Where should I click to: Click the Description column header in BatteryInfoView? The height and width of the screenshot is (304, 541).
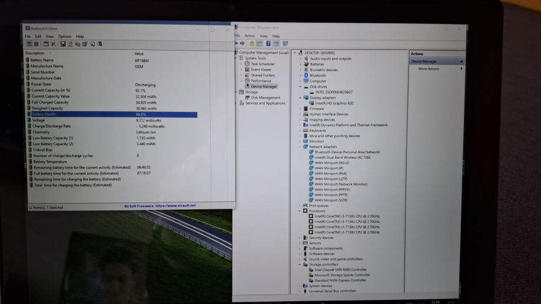click(35, 53)
